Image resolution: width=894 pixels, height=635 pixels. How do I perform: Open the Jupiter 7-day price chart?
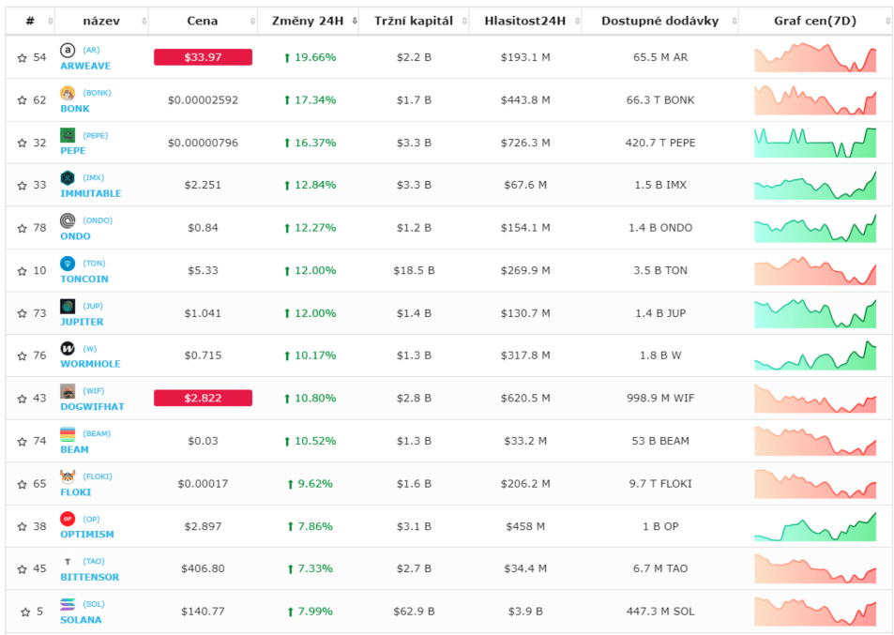click(x=815, y=313)
